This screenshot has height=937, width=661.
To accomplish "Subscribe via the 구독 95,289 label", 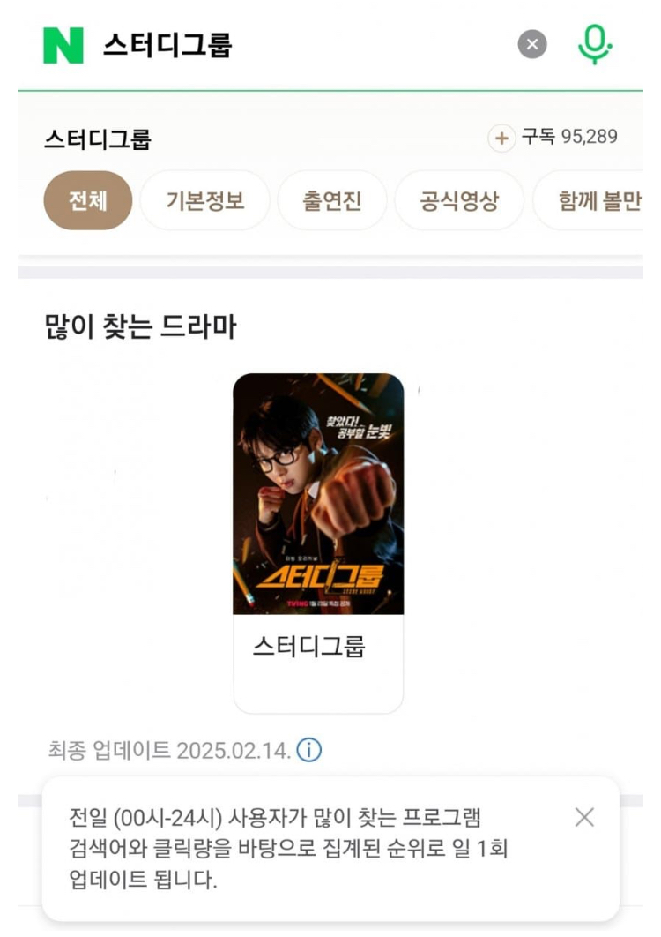I will coord(569,137).
